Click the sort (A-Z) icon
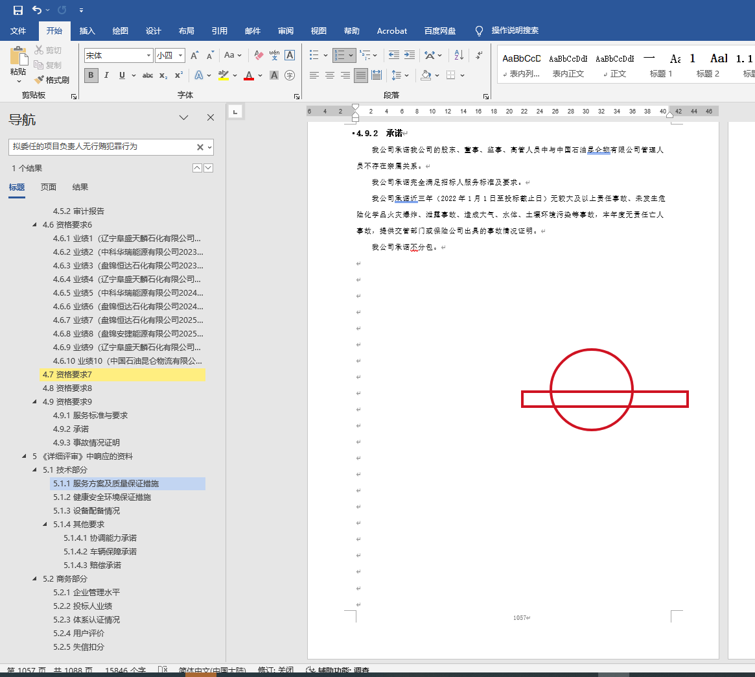 (458, 55)
